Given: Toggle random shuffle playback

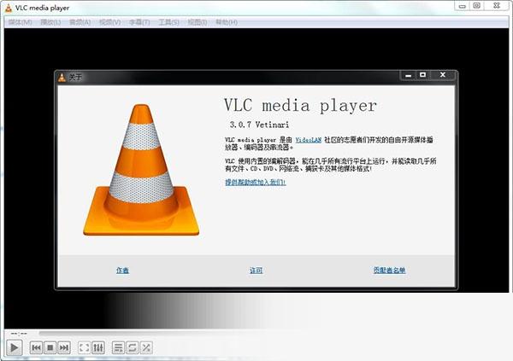Looking at the screenshot, I should [x=146, y=347].
